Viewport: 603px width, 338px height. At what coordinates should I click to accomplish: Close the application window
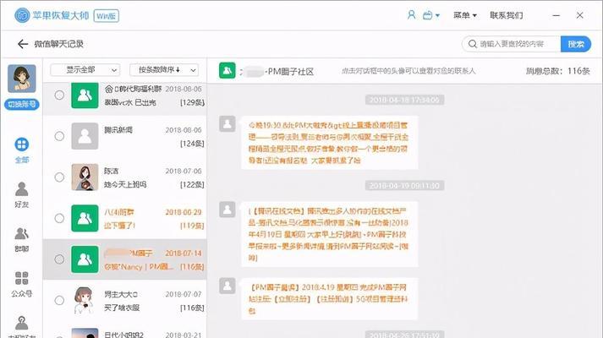tap(580, 15)
